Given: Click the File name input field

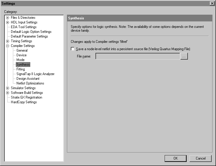Looking at the screenshot, I should pyautogui.click(x=138, y=56).
